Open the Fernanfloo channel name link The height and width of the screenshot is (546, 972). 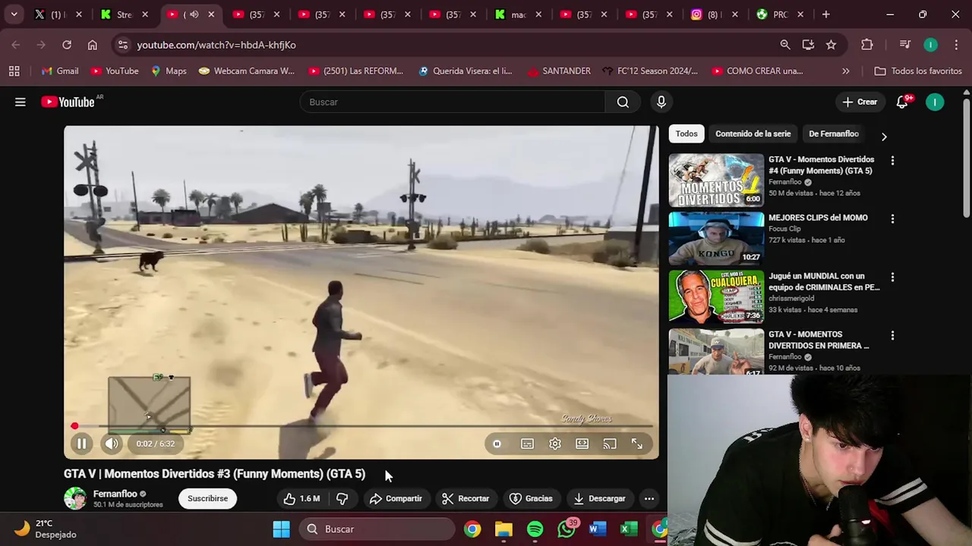[x=115, y=494]
